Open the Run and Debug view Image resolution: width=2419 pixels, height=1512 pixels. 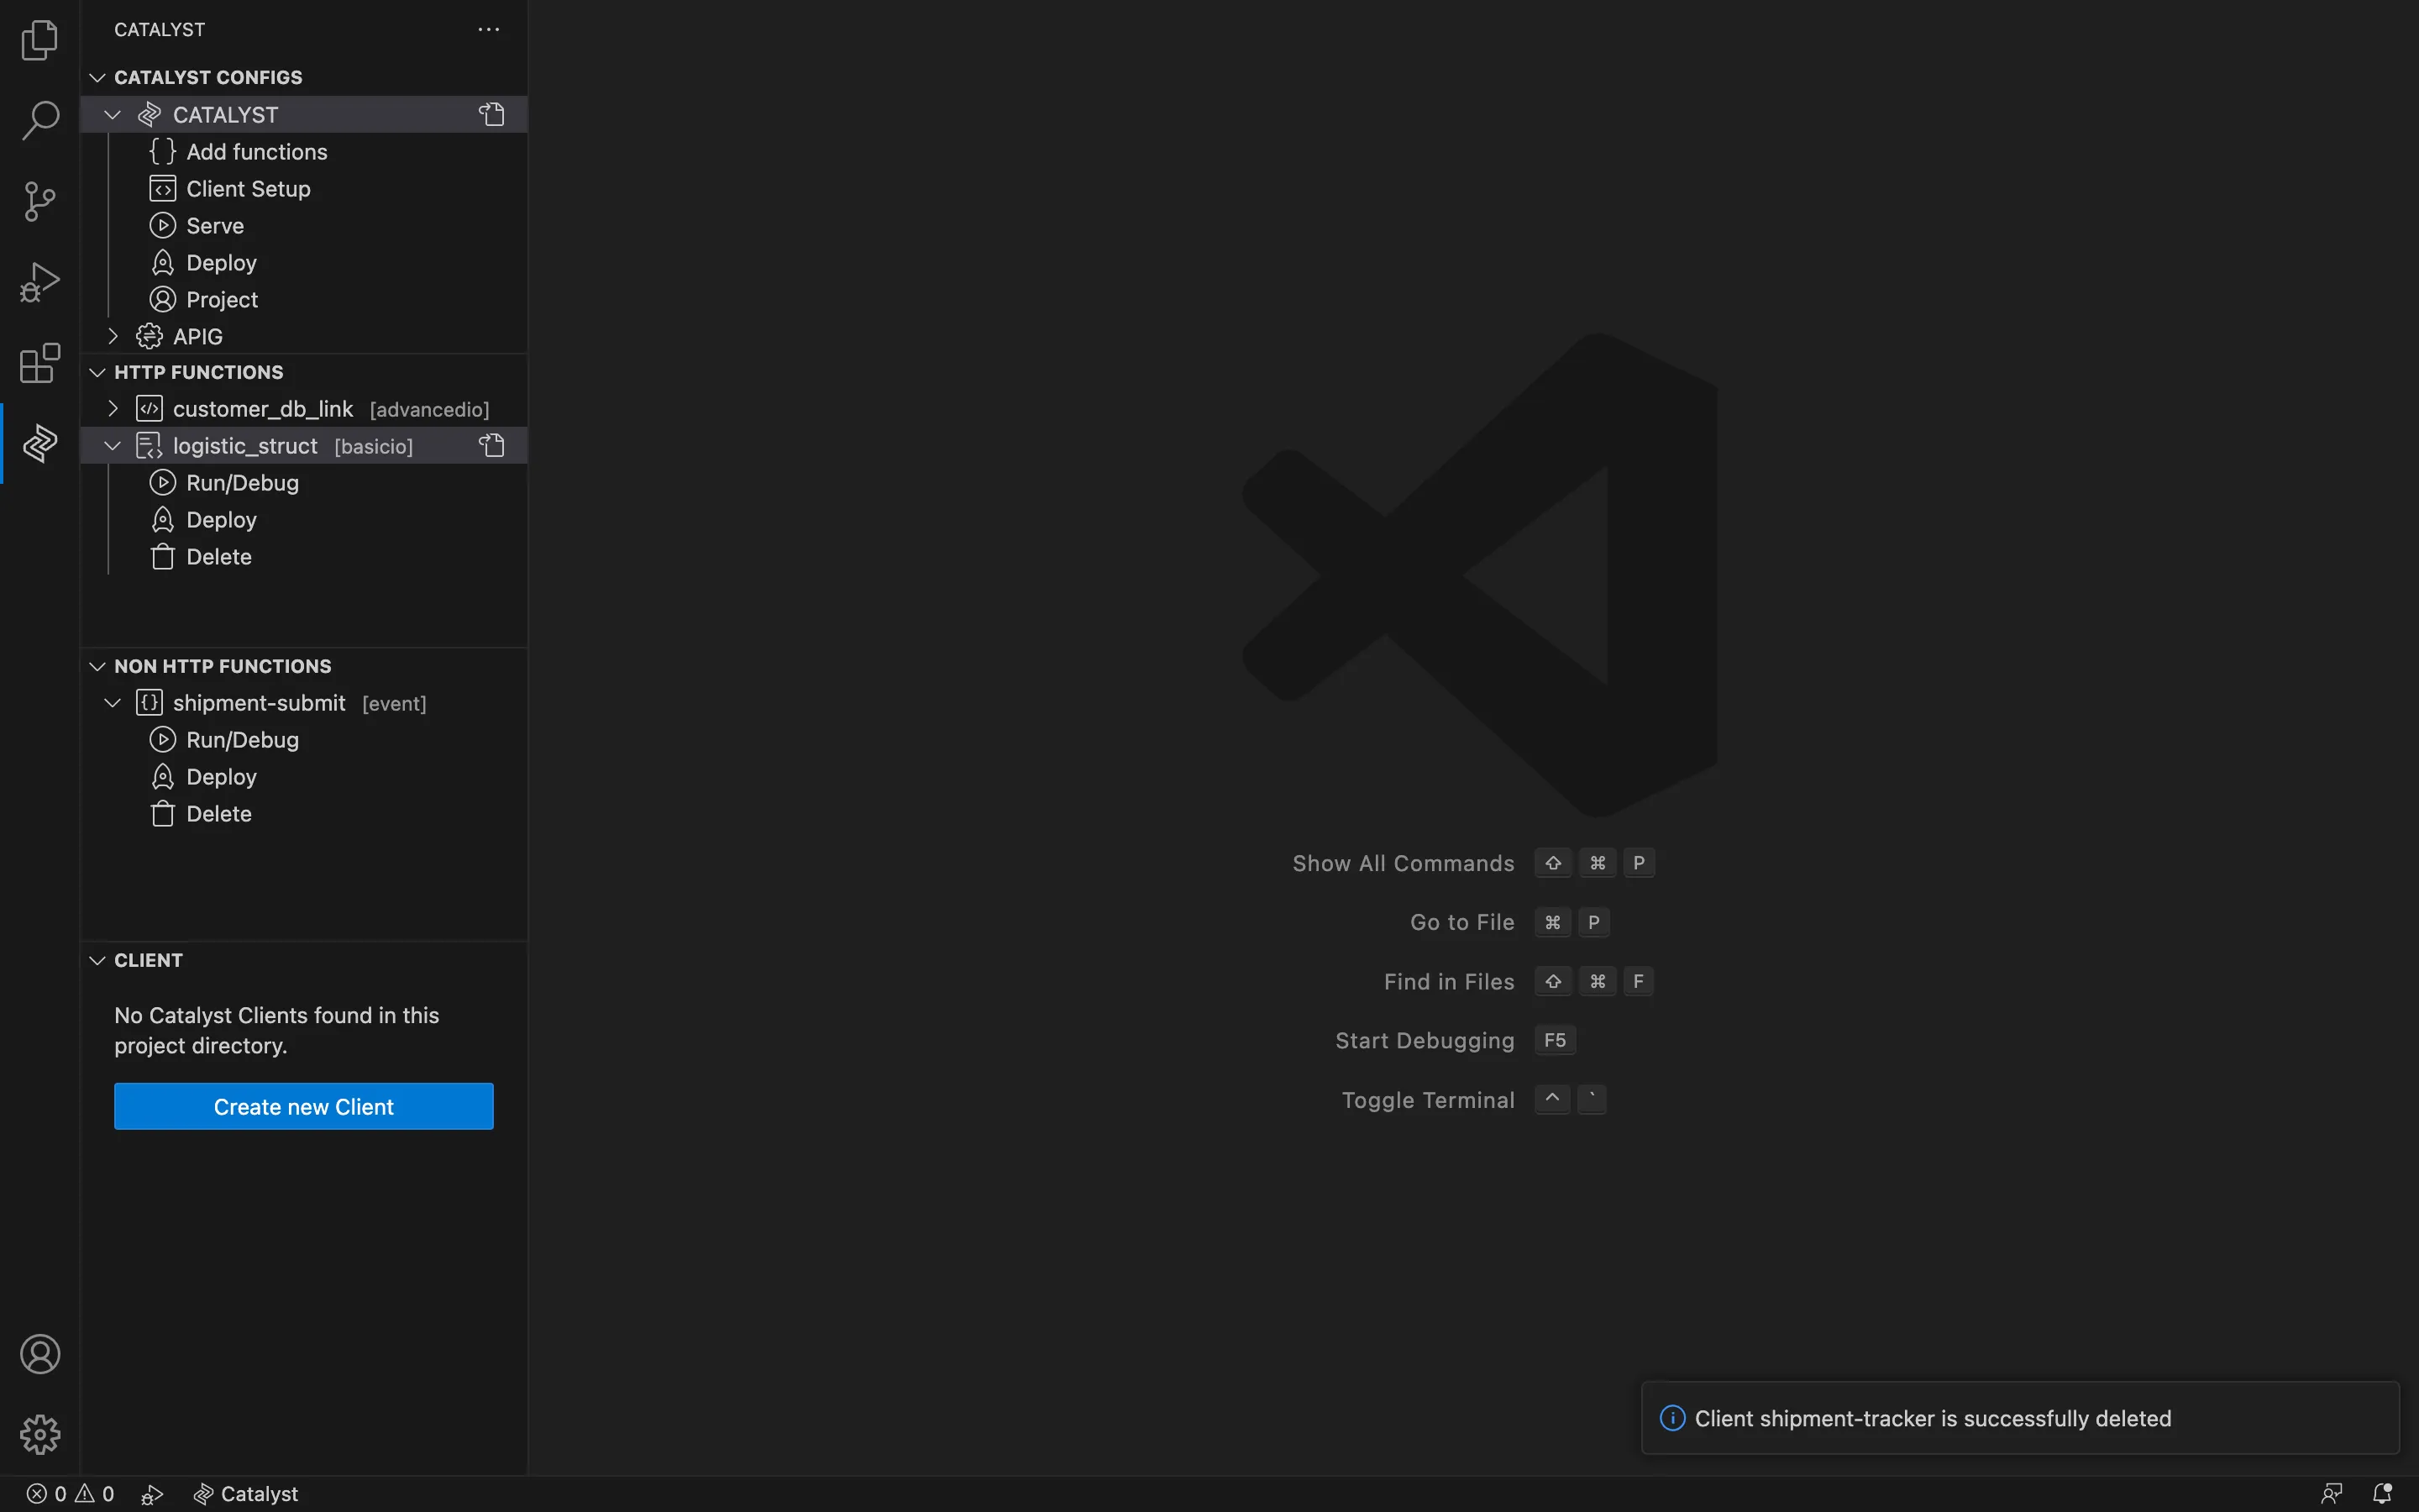40,282
